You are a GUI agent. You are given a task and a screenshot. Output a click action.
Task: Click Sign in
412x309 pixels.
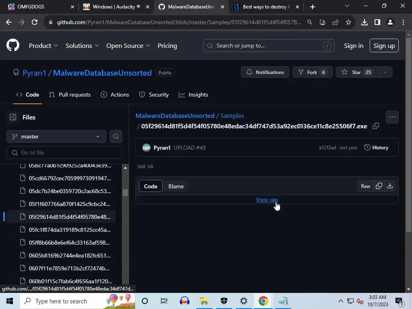pos(354,46)
